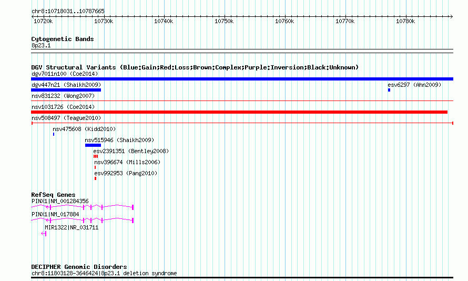The height and width of the screenshot is (281, 468).
Task: Click the Cytogenetic Bands track title
Action: pos(63,39)
